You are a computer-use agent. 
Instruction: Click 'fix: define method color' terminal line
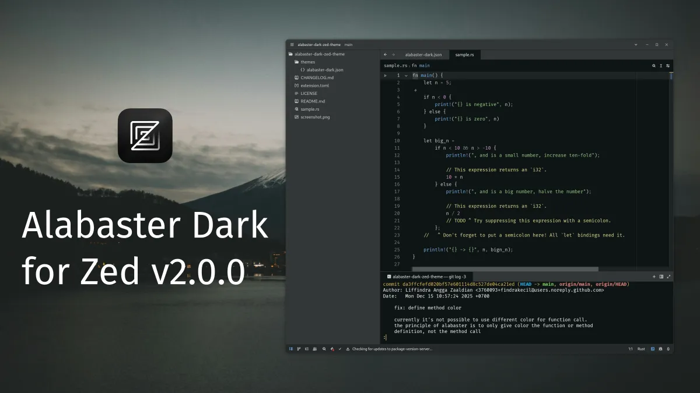point(428,308)
